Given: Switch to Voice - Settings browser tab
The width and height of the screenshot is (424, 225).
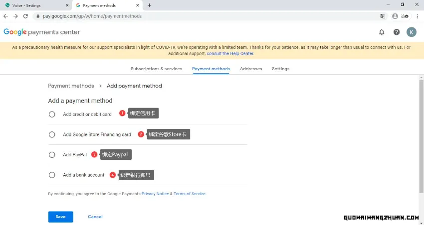Looking at the screenshot, I should pos(36,5).
